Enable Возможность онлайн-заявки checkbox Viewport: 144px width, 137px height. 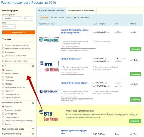(3, 61)
